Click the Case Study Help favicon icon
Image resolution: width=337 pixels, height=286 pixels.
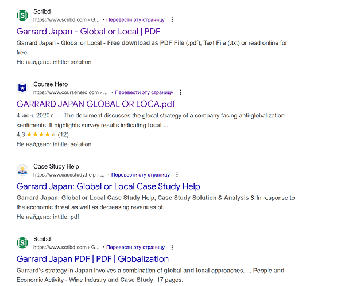(22, 170)
